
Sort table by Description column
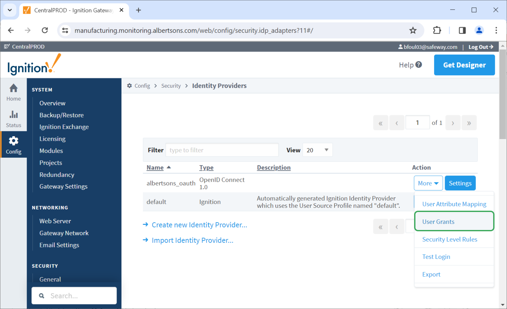pos(274,167)
